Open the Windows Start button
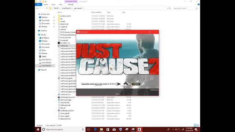The width and height of the screenshot is (235, 132). click(x=38, y=129)
